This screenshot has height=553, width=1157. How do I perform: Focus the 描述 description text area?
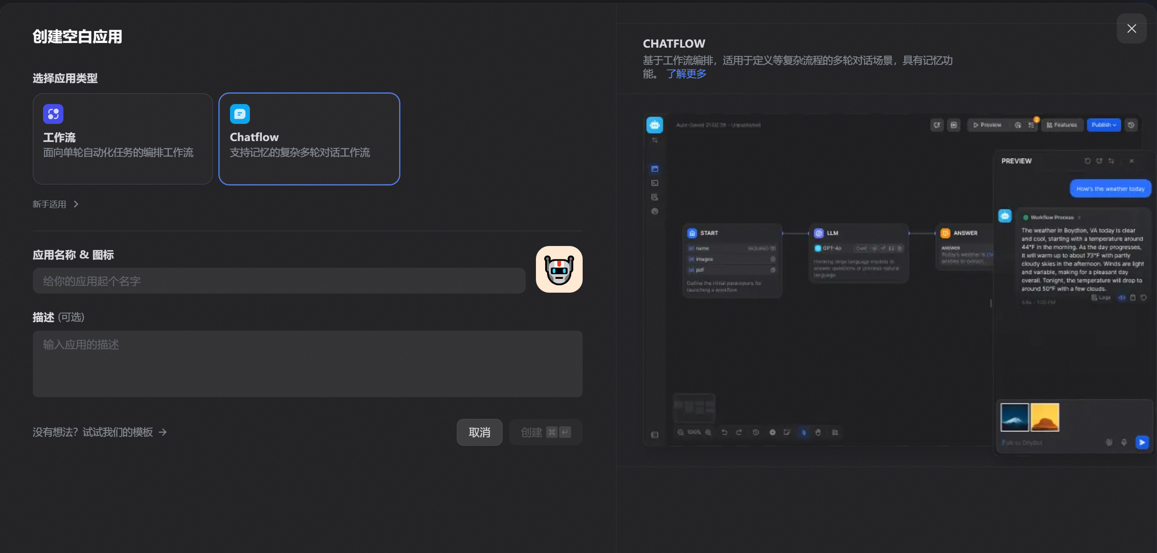tap(307, 363)
